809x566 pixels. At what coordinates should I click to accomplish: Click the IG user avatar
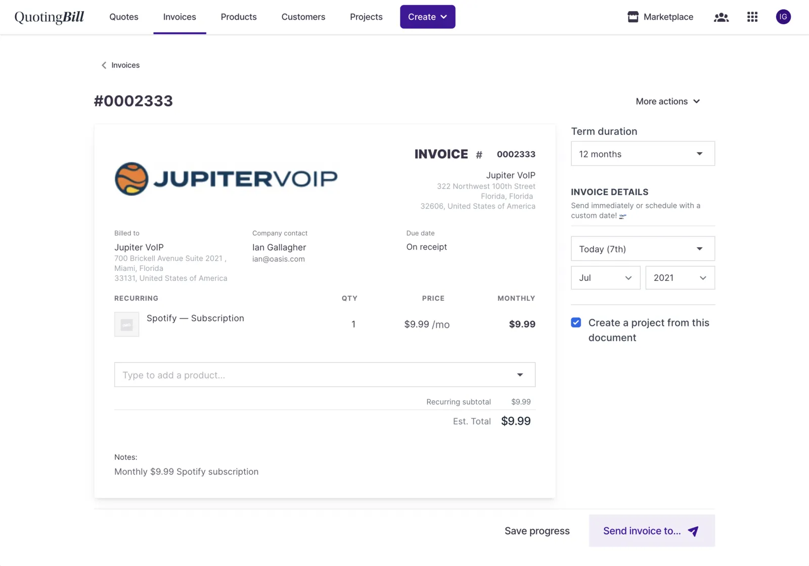click(783, 17)
